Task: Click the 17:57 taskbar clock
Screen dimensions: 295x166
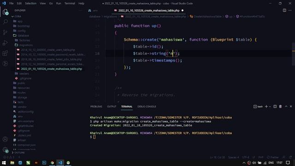Action: (279, 163)
